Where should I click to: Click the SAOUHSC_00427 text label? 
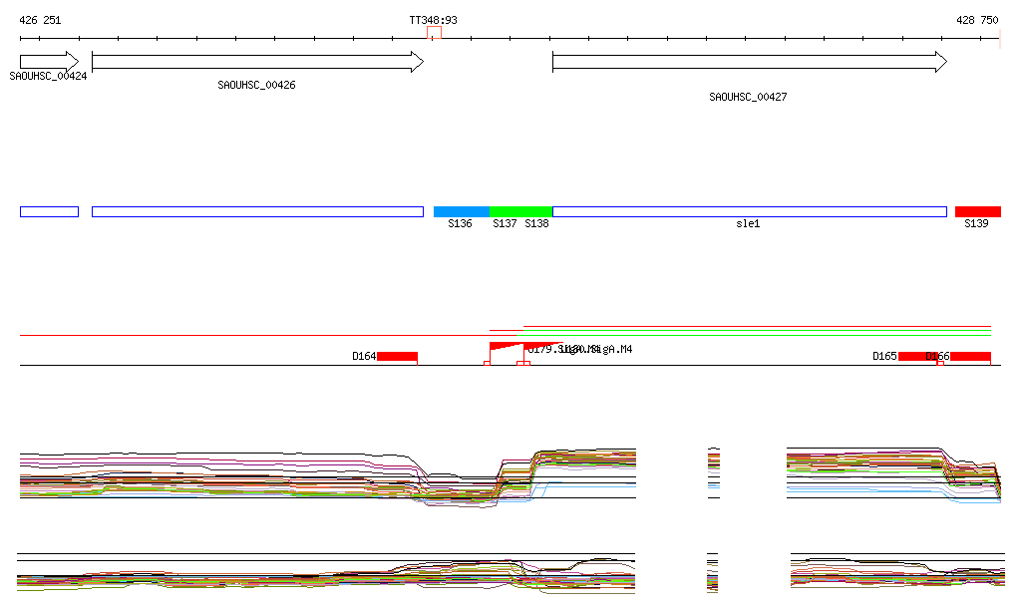pyautogui.click(x=748, y=97)
